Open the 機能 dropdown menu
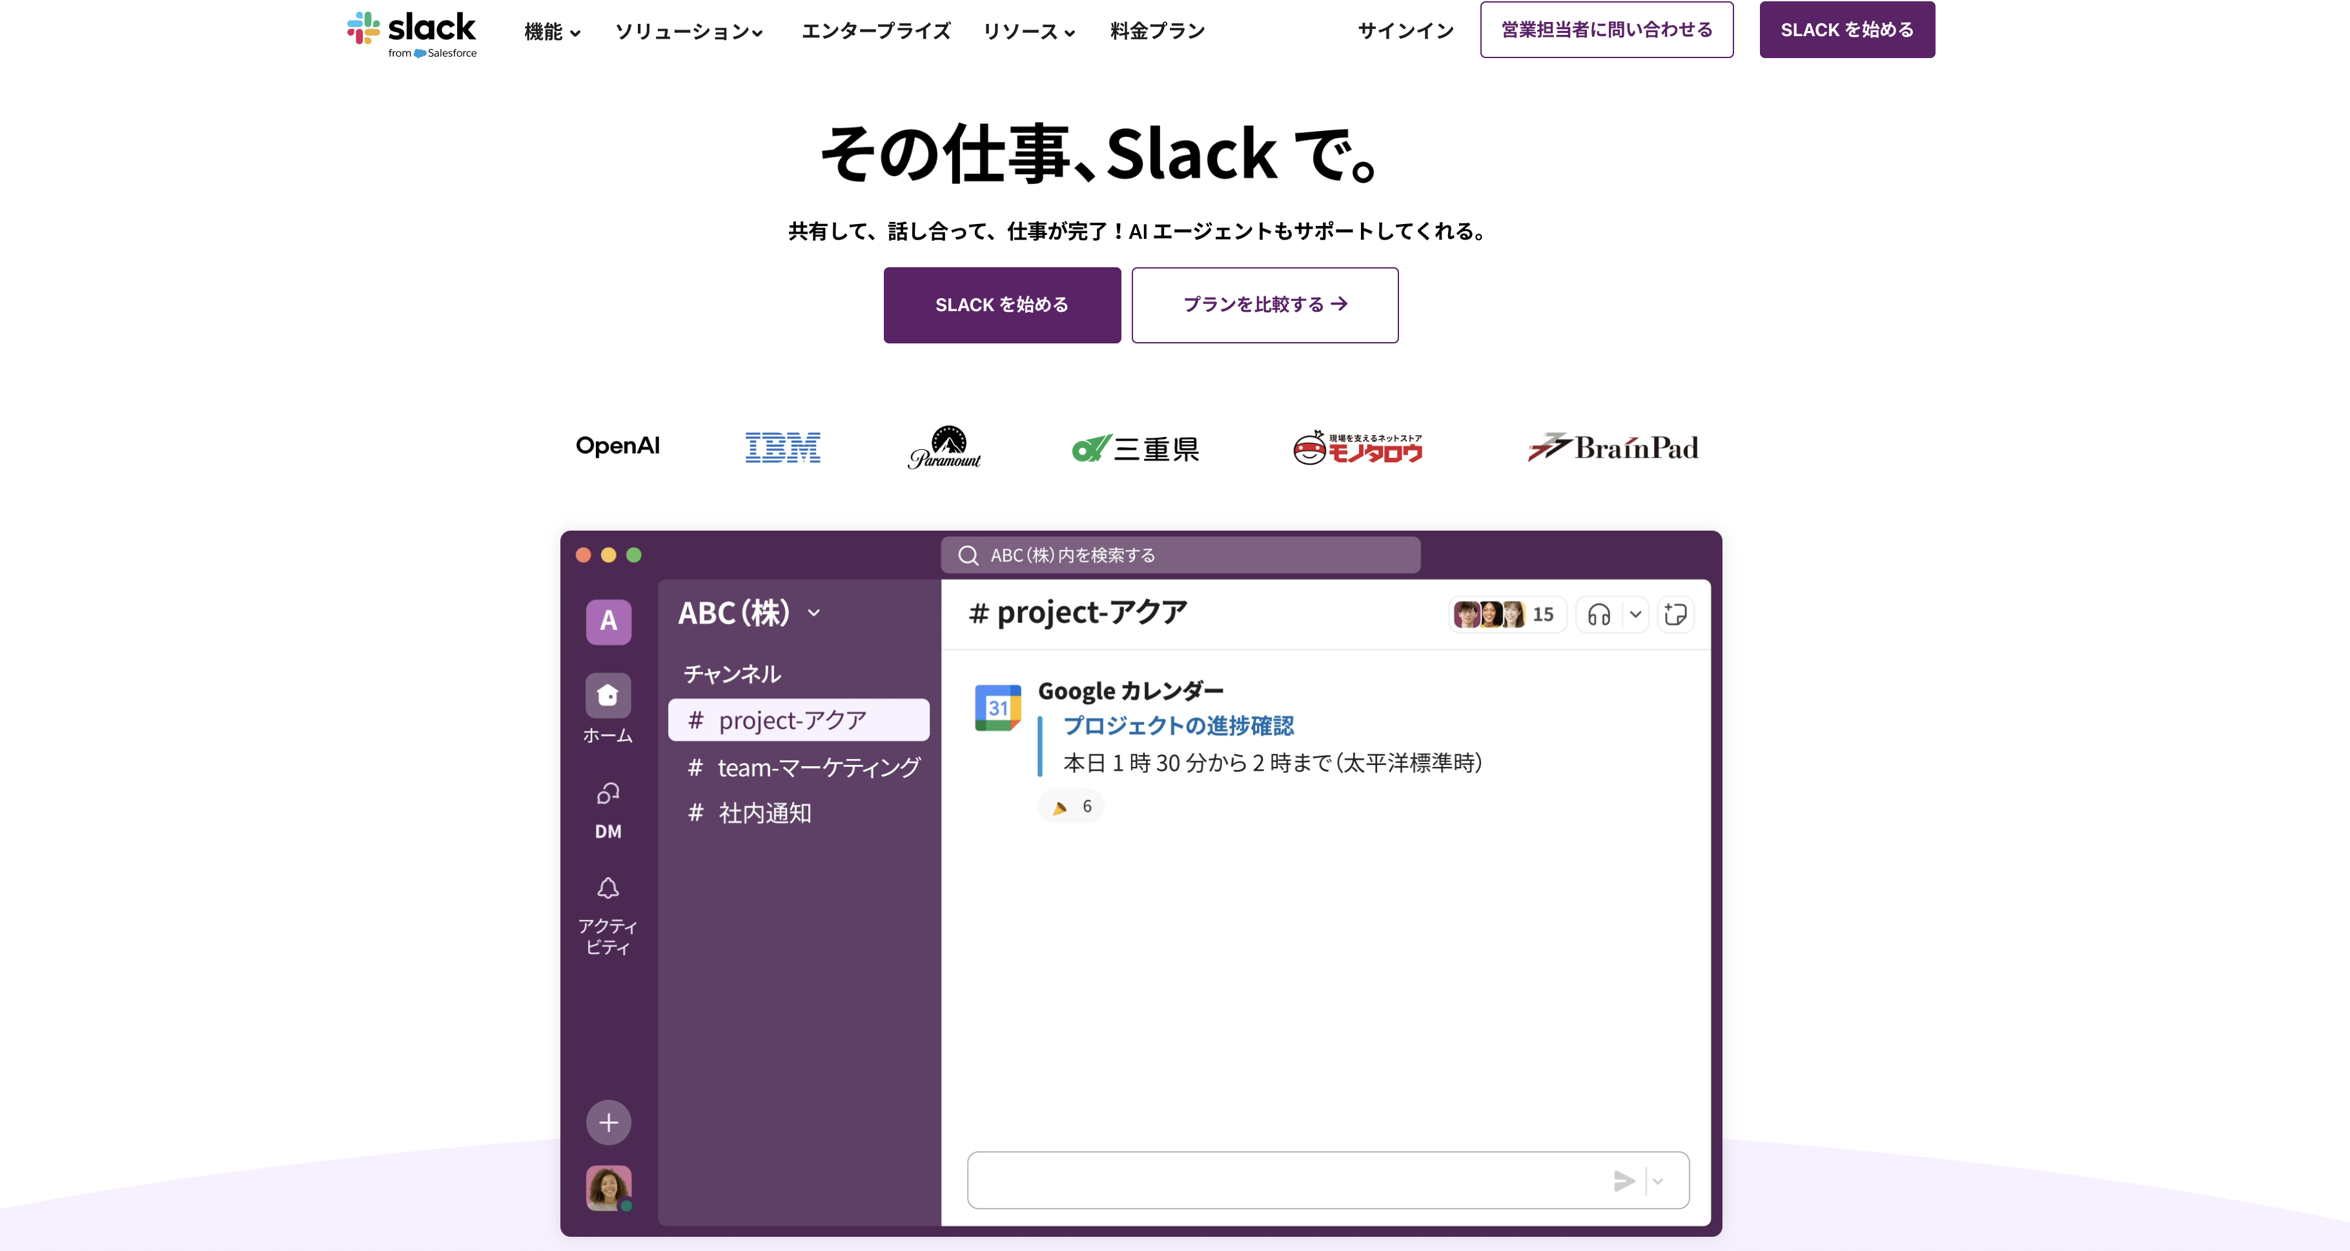The height and width of the screenshot is (1251, 2350). click(x=552, y=32)
